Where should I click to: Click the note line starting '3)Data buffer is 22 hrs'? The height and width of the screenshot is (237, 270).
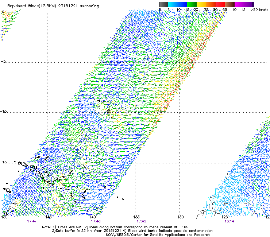tap(132, 231)
